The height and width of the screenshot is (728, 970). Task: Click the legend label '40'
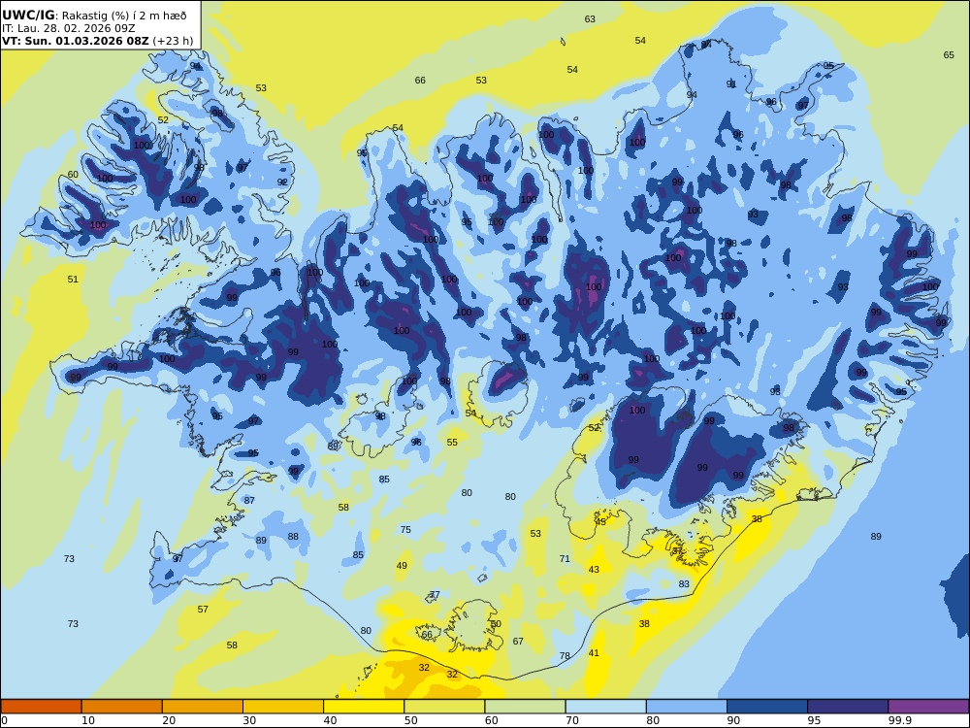click(331, 720)
